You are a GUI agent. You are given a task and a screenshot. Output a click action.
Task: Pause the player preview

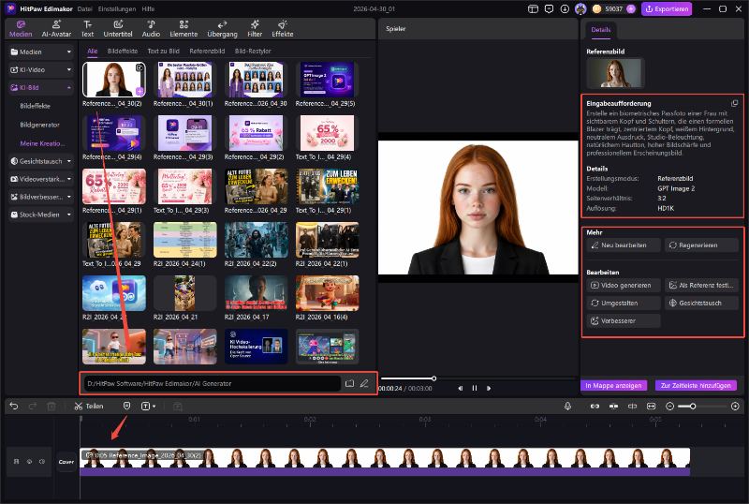(475, 388)
